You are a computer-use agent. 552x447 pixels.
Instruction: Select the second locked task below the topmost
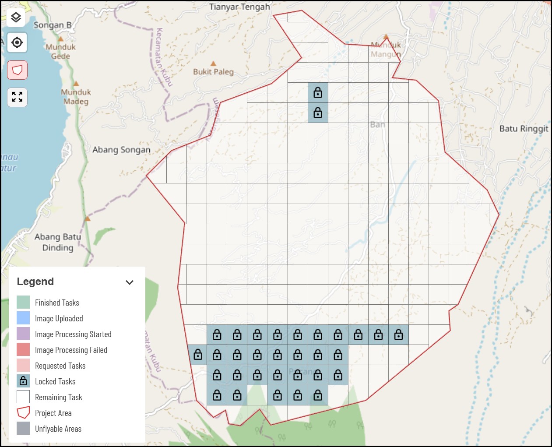point(318,113)
